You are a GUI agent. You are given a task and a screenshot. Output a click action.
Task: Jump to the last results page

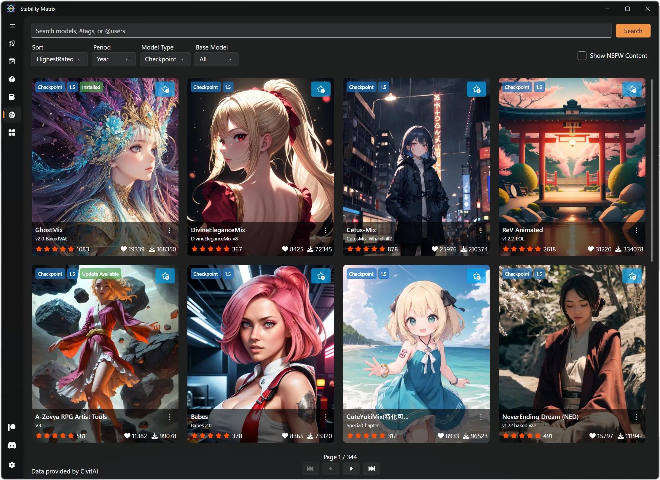pos(372,469)
